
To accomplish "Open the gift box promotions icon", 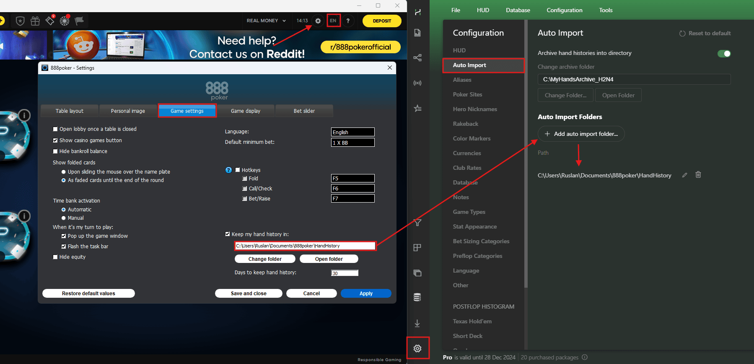I will (x=35, y=21).
